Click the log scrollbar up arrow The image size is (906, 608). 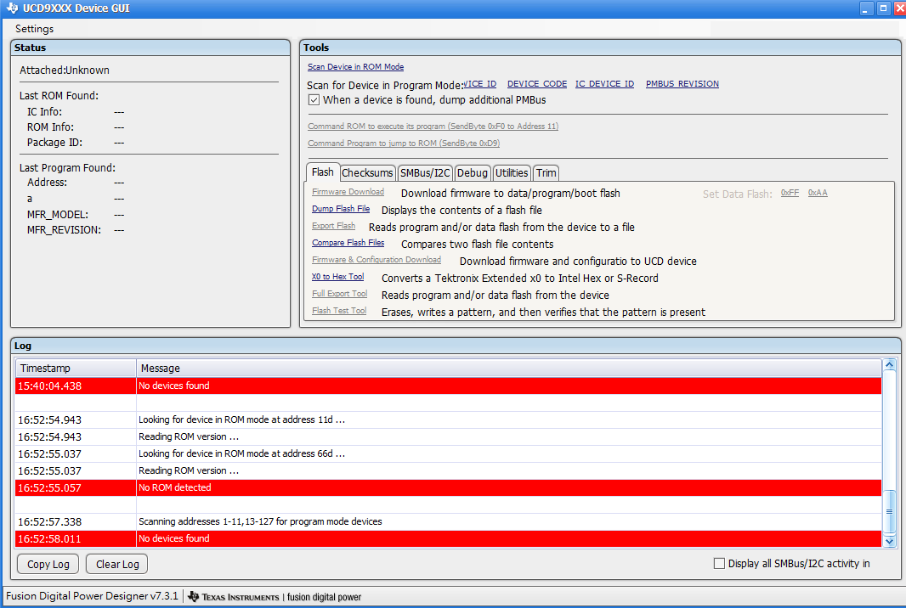coord(889,365)
